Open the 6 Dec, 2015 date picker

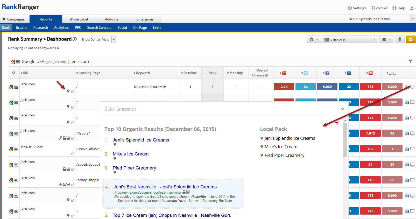click(x=350, y=40)
